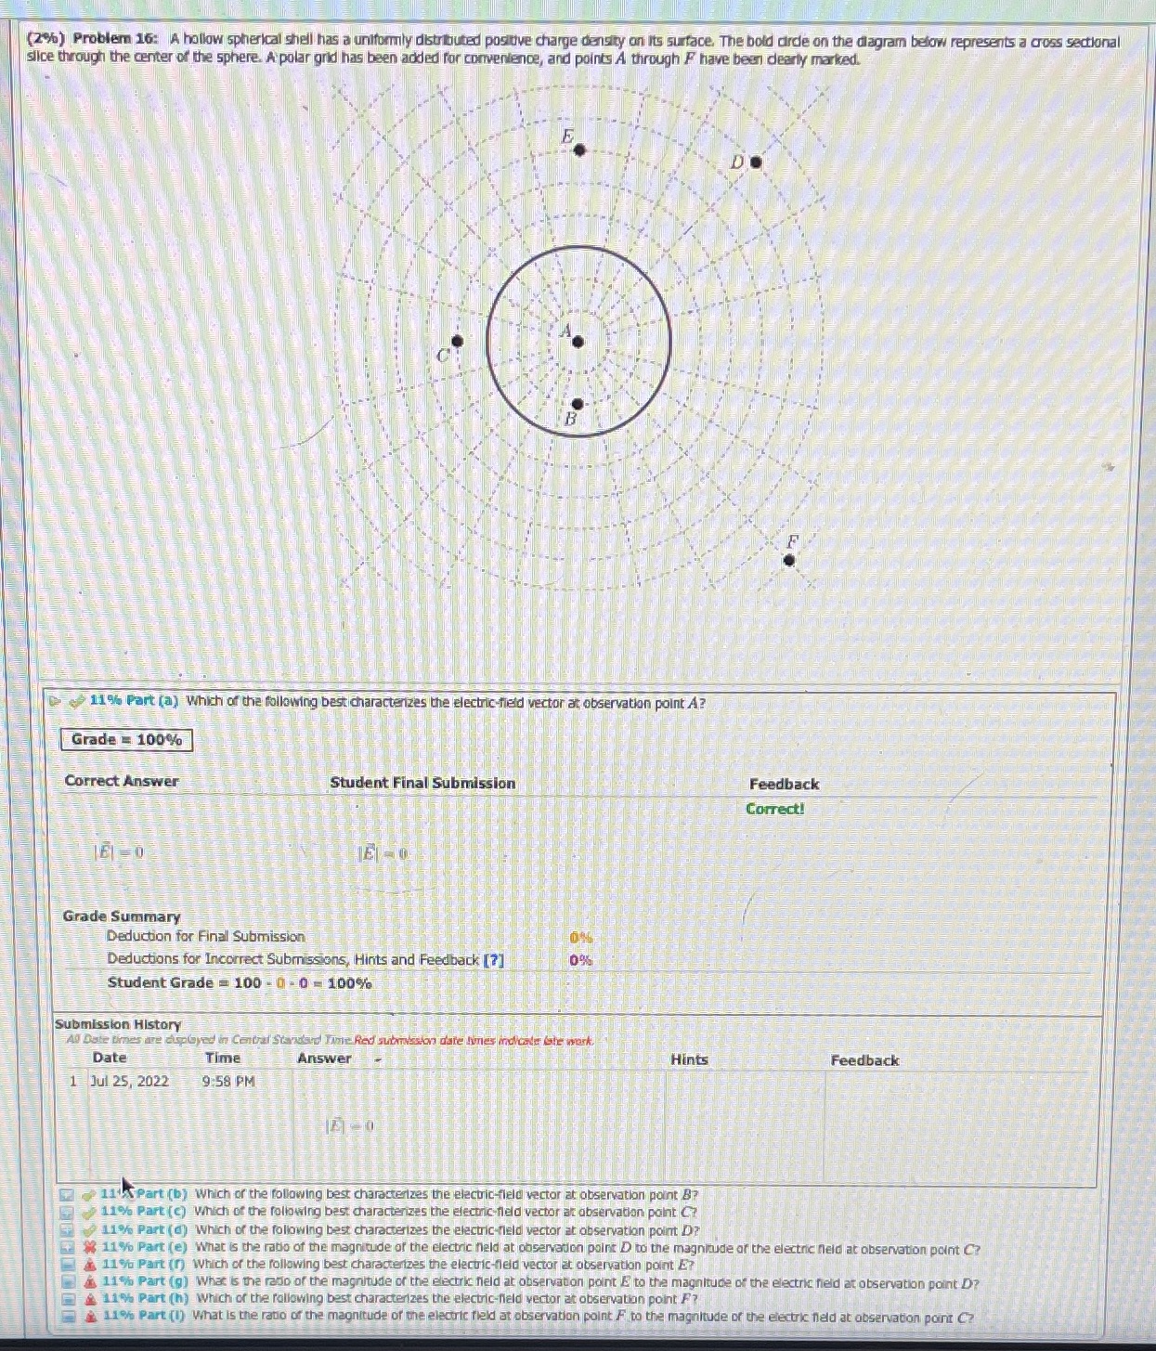Click the 'Hints' column header in submission history
This screenshot has width=1156, height=1351.
(x=689, y=1059)
